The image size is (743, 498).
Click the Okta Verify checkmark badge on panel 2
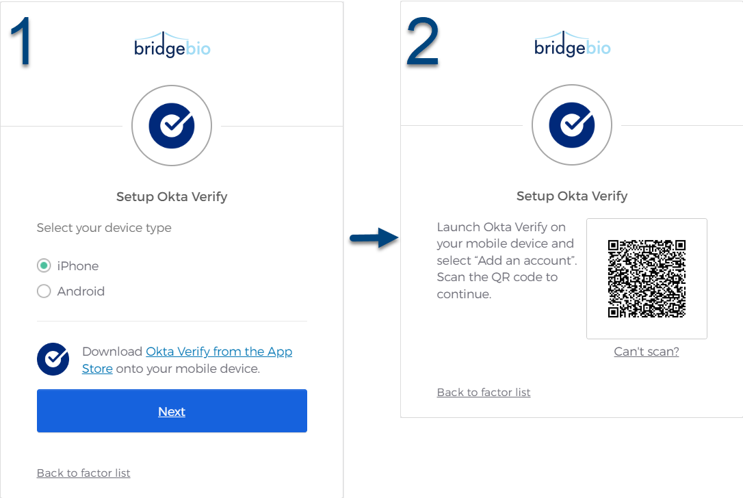[571, 125]
